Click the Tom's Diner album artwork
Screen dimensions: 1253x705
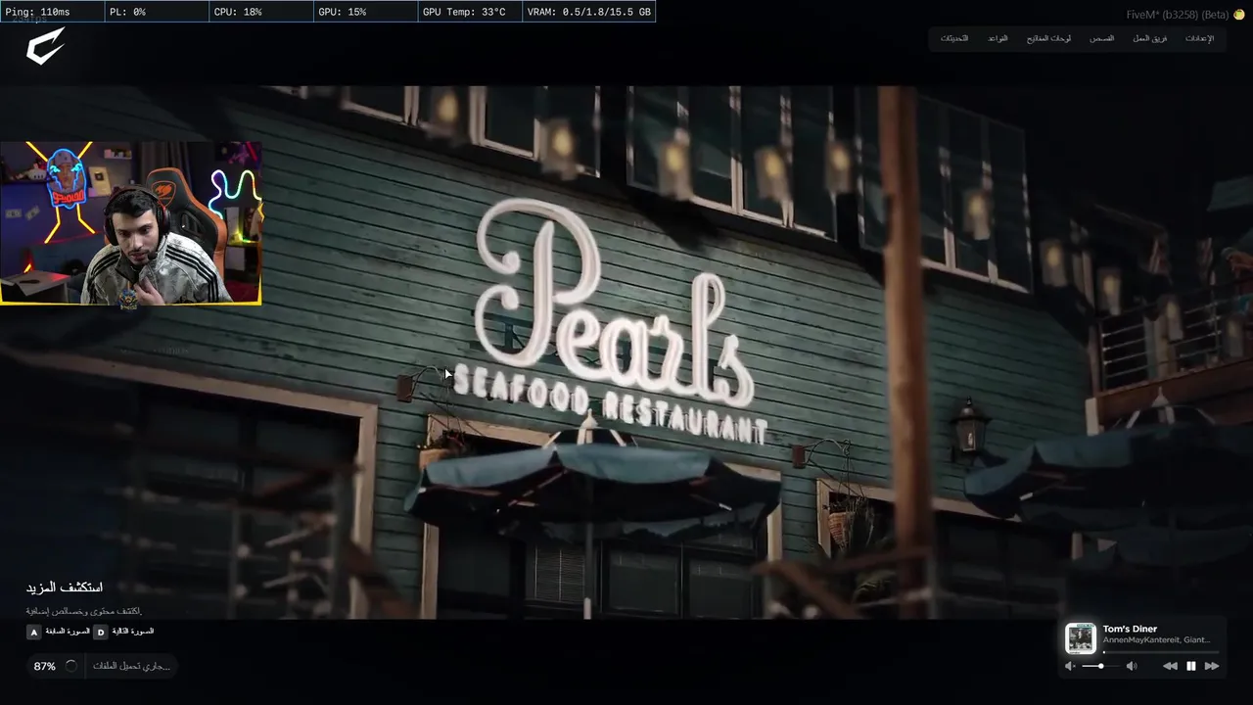coord(1081,638)
